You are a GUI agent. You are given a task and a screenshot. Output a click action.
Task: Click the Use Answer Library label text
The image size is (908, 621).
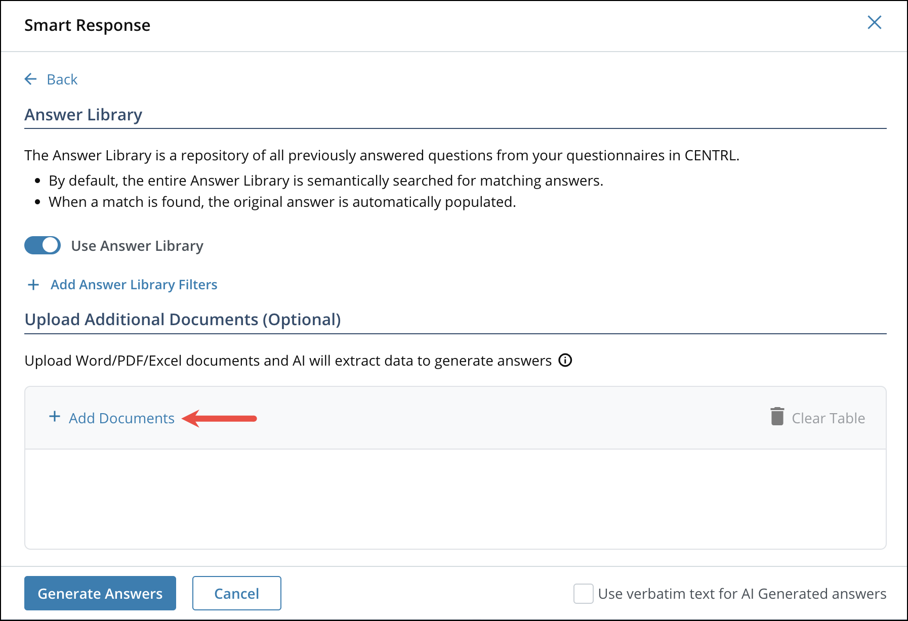coord(137,245)
